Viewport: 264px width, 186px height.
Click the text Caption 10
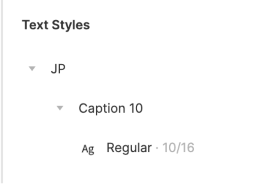[111, 108]
